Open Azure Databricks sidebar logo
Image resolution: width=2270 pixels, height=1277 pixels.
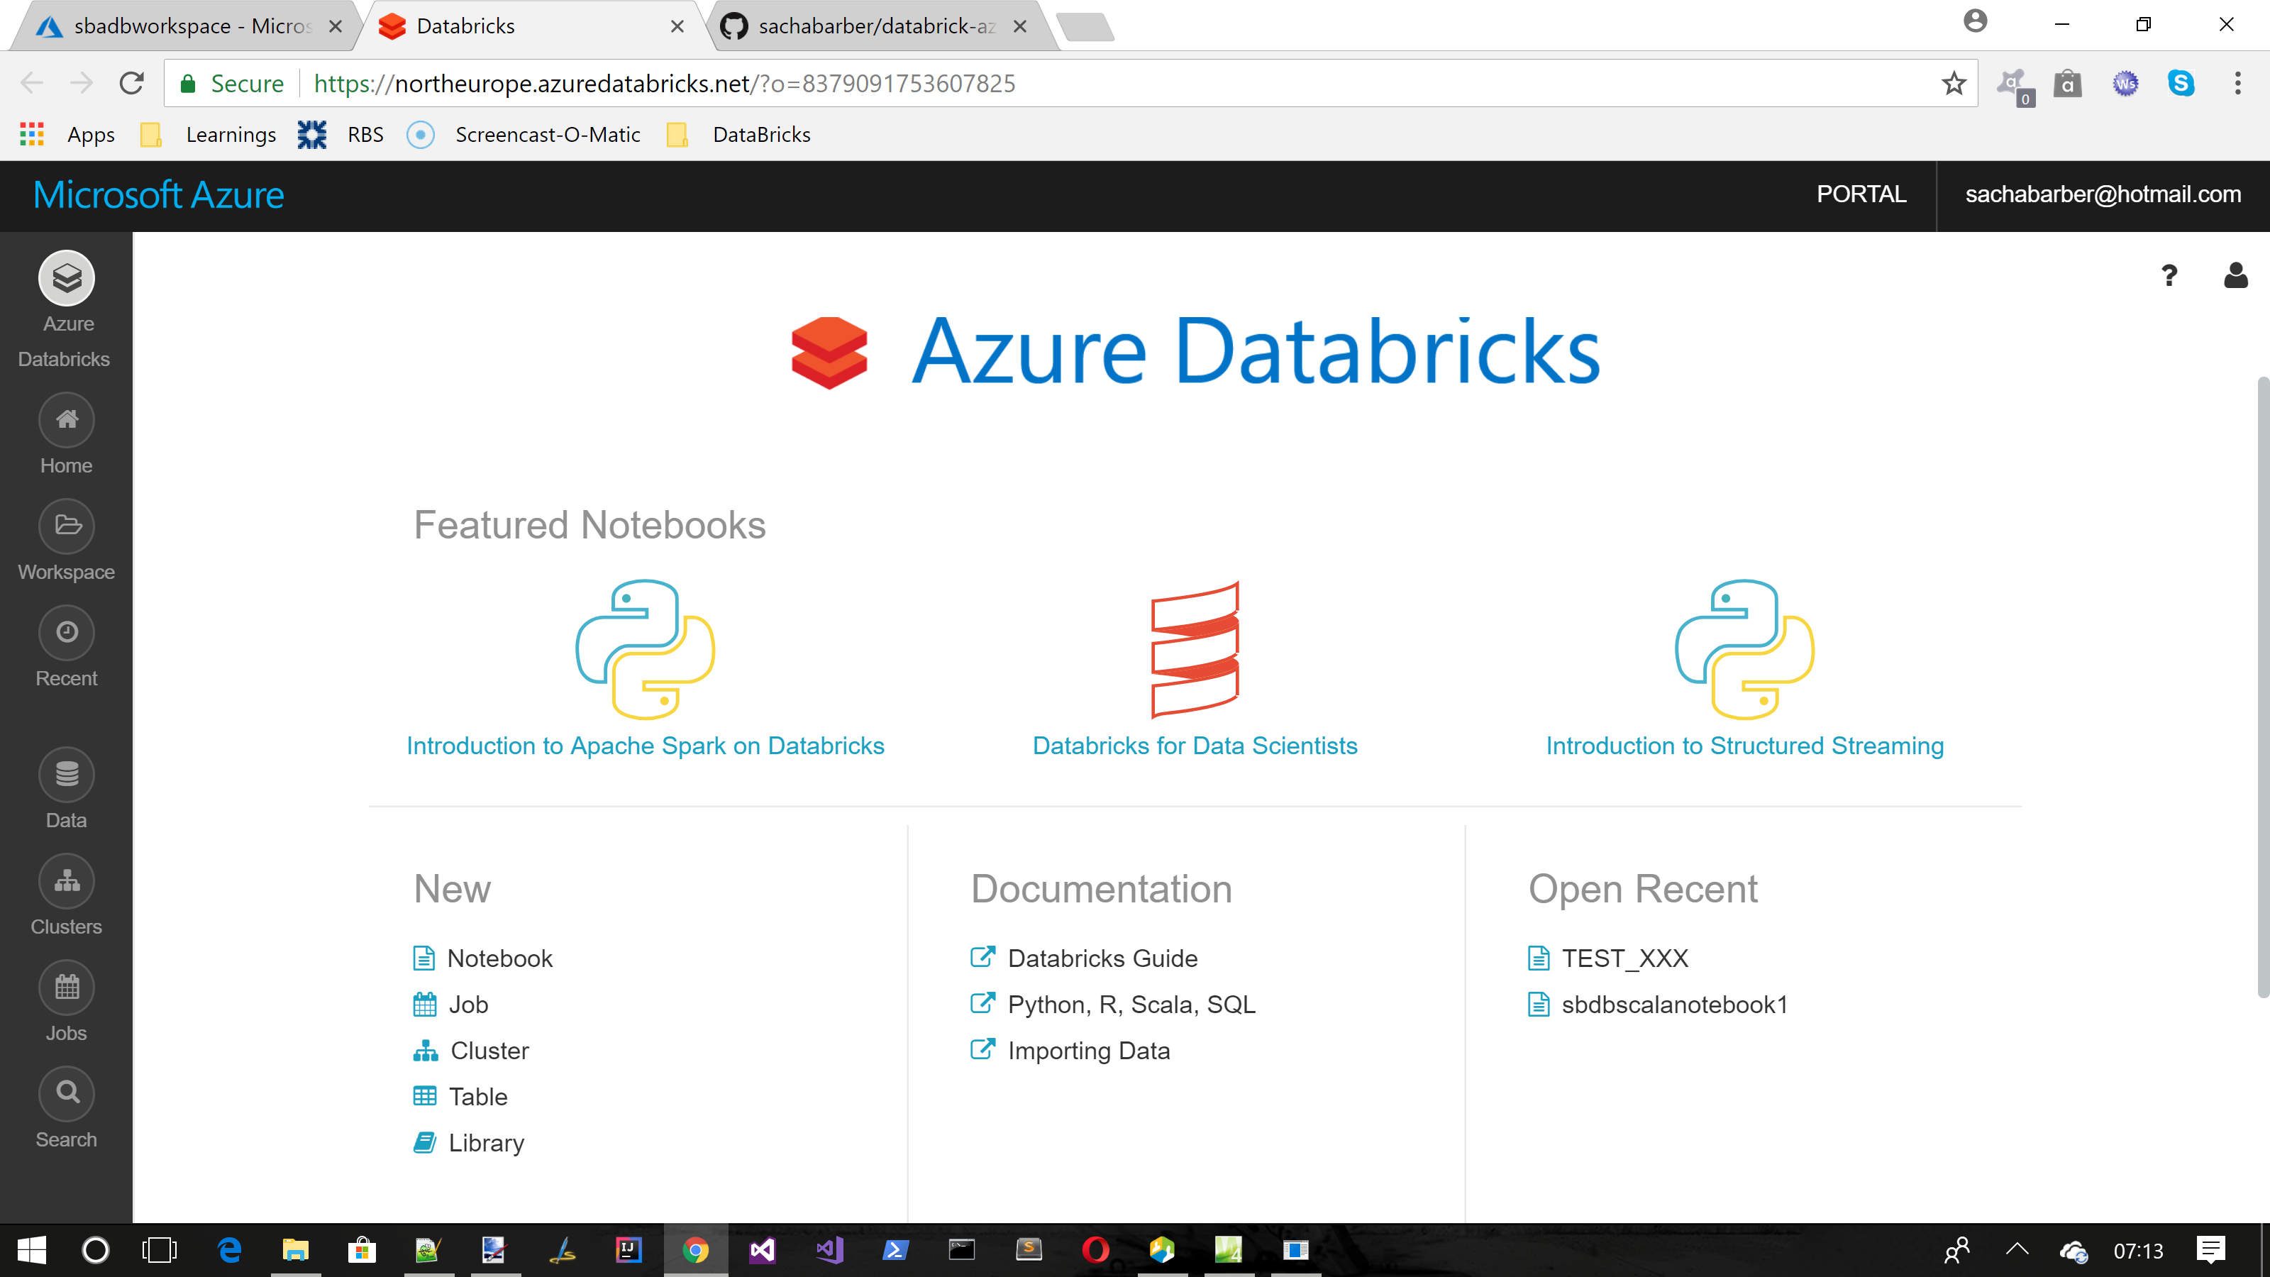point(66,279)
